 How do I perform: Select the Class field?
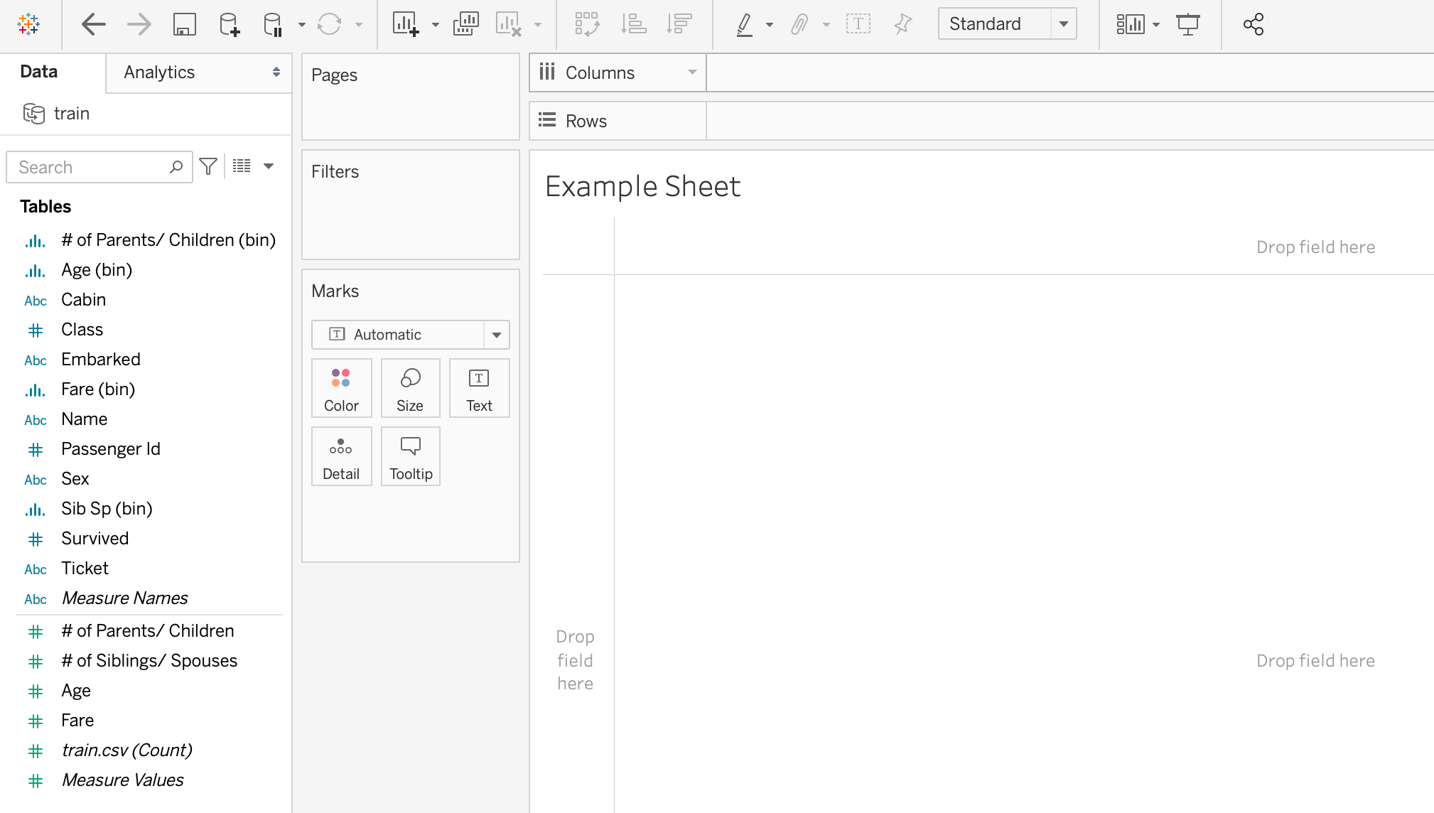pyautogui.click(x=82, y=330)
